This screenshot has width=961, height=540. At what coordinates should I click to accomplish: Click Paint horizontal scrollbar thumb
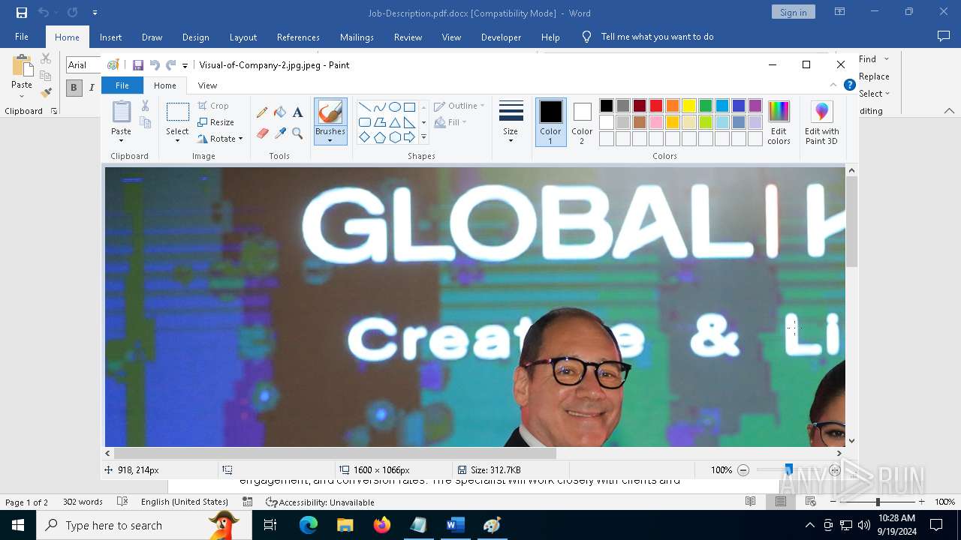tap(335, 453)
